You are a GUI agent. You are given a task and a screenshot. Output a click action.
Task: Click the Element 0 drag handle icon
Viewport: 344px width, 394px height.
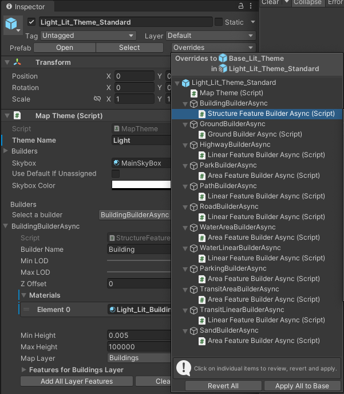pos(26,309)
